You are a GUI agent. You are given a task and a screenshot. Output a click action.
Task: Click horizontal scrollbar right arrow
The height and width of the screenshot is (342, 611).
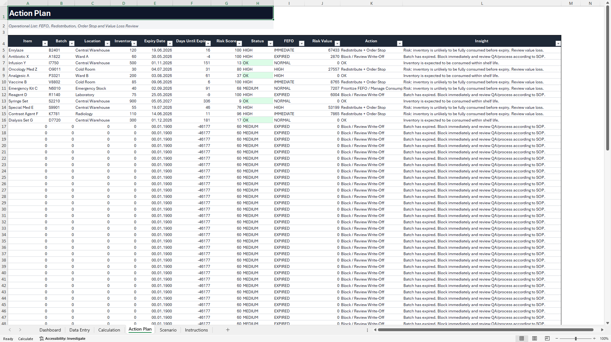602,330
